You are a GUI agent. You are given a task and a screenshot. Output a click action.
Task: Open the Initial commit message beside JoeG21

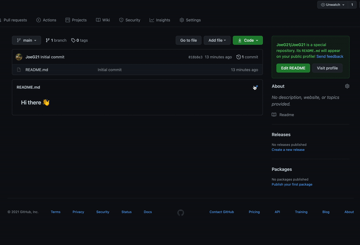(52, 57)
